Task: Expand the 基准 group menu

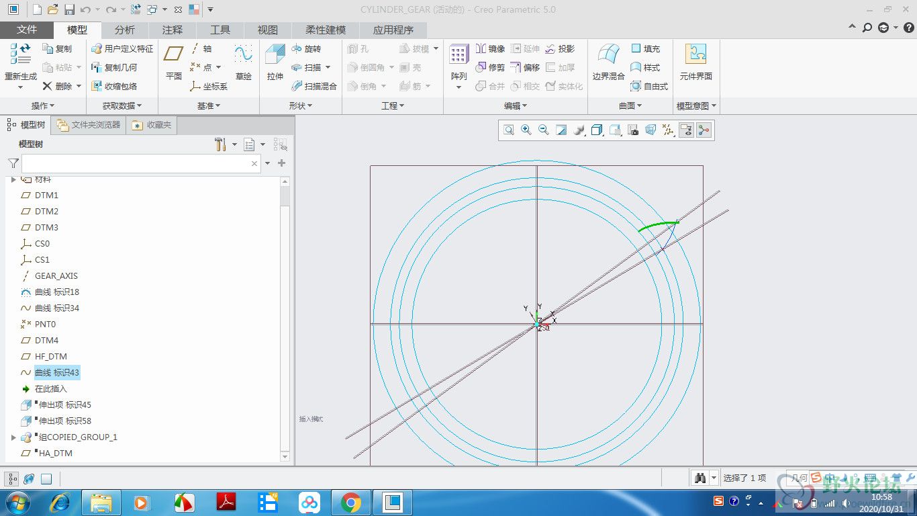Action: [209, 105]
